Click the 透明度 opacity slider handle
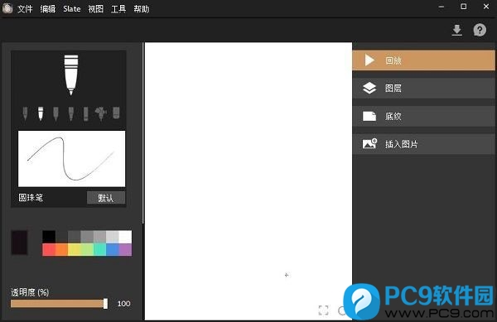The width and height of the screenshot is (497, 322). (105, 304)
